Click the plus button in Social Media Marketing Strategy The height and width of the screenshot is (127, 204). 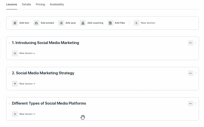[x=15, y=84]
